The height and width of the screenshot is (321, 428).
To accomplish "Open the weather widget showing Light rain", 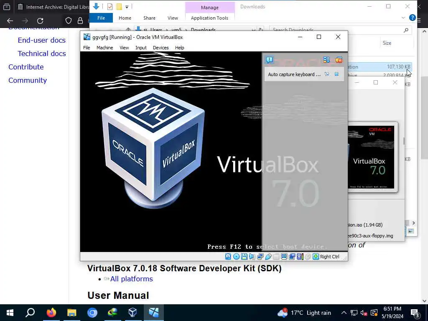I will click(304, 313).
